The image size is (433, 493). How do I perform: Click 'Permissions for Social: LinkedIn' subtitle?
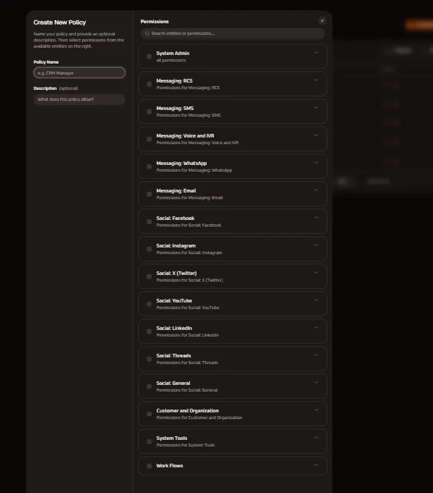pos(188,335)
